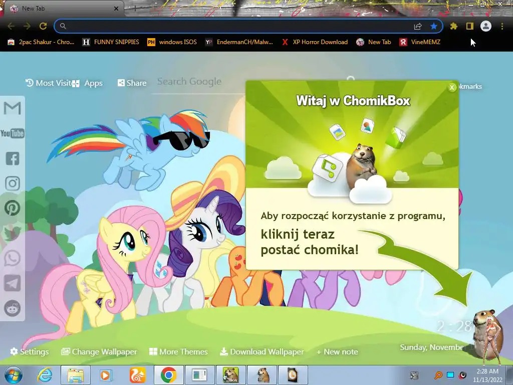
Task: Click + New note
Action: pyautogui.click(x=337, y=351)
